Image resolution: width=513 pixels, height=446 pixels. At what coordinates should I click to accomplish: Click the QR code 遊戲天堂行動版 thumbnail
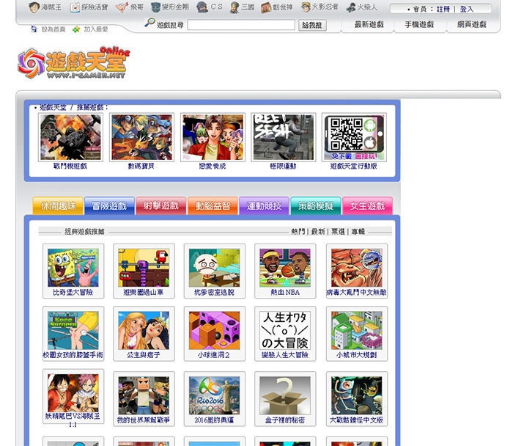coord(353,137)
